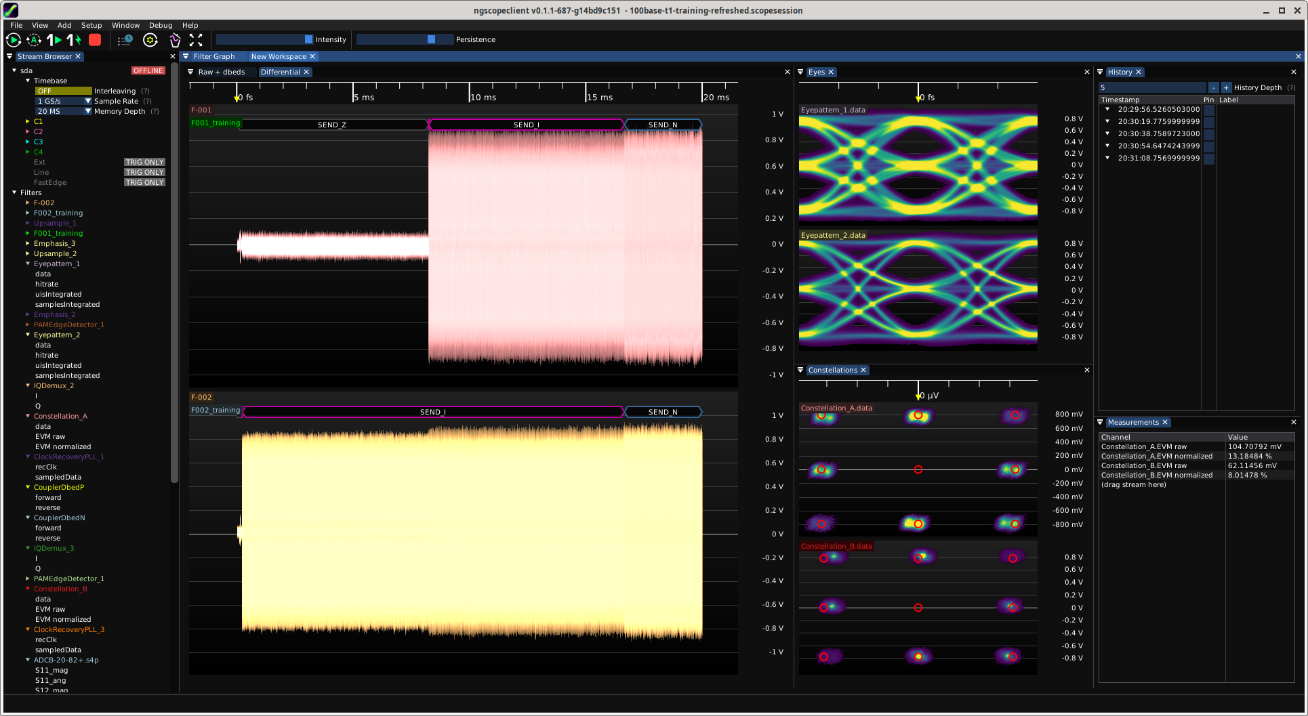Toggle pin for timestamp 20:29:56.5260503000

[x=1209, y=110]
